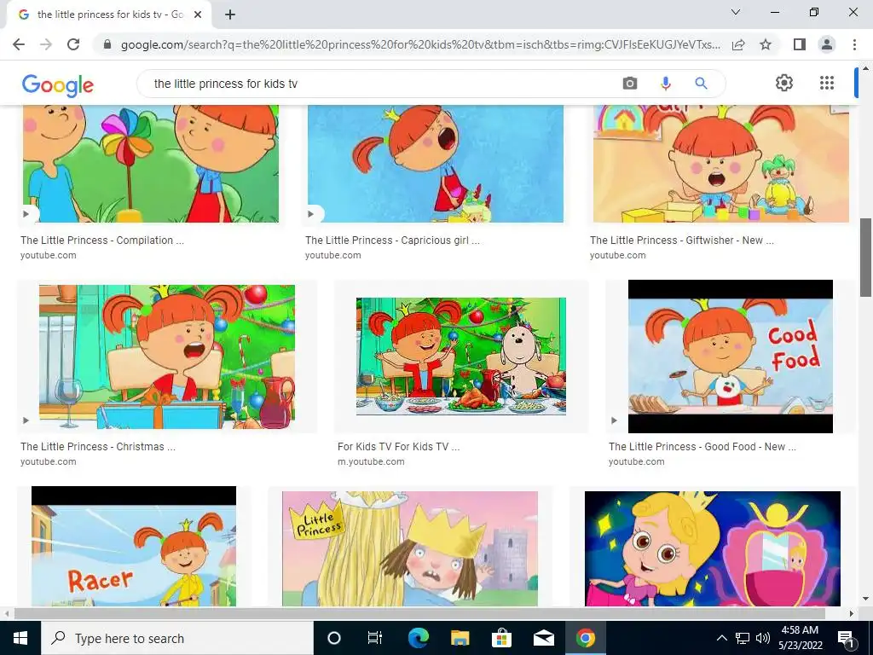Open the Christmas episode thumbnail

(167, 356)
